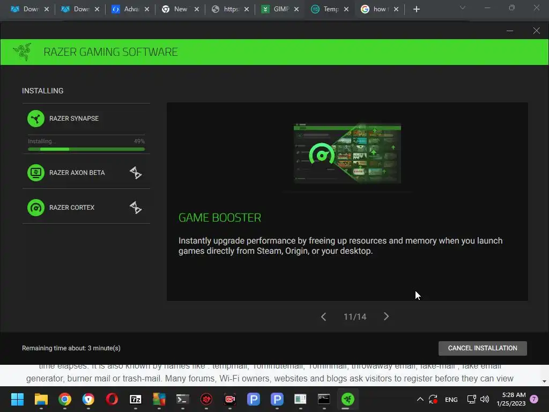Close the Adva browser tab
The width and height of the screenshot is (549, 412).
(x=147, y=9)
